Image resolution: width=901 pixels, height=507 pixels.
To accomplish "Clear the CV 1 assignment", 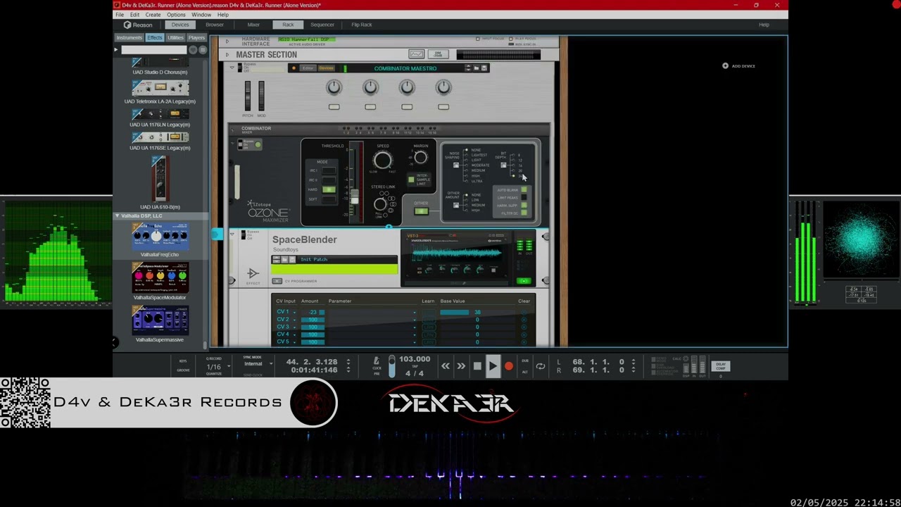I will coord(524,312).
